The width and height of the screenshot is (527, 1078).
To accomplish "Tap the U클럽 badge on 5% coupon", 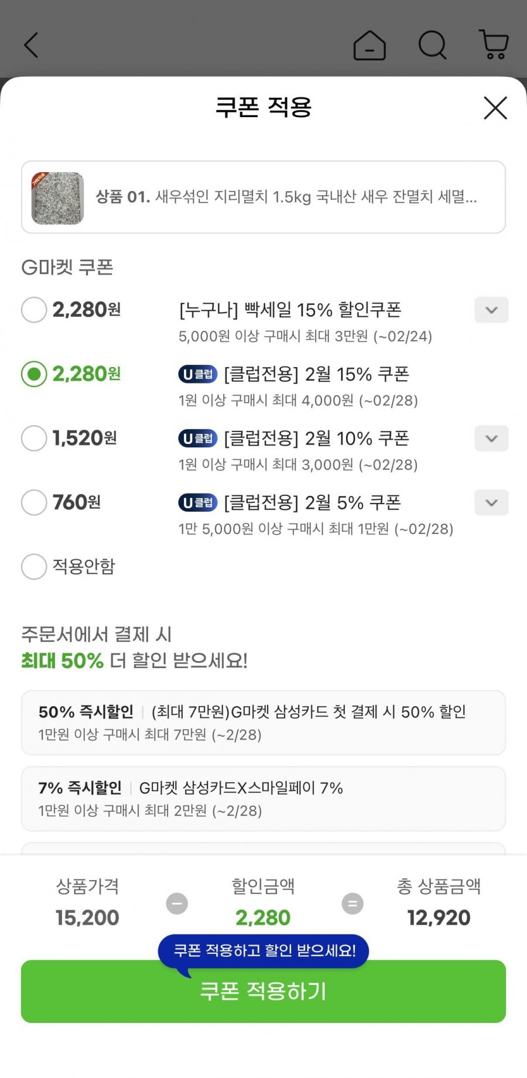I will (197, 502).
